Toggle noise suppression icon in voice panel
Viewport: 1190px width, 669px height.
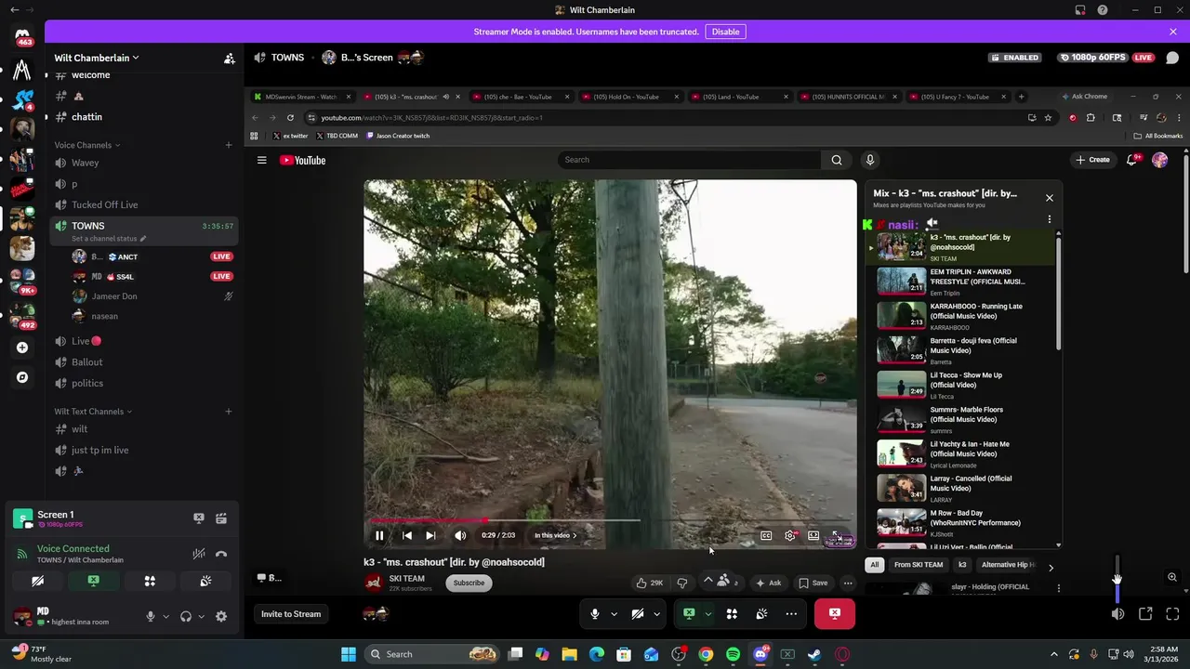pyautogui.click(x=199, y=554)
